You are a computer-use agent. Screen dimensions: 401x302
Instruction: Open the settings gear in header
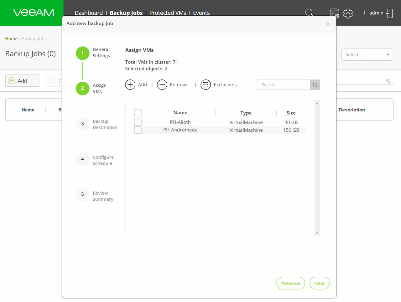348,13
